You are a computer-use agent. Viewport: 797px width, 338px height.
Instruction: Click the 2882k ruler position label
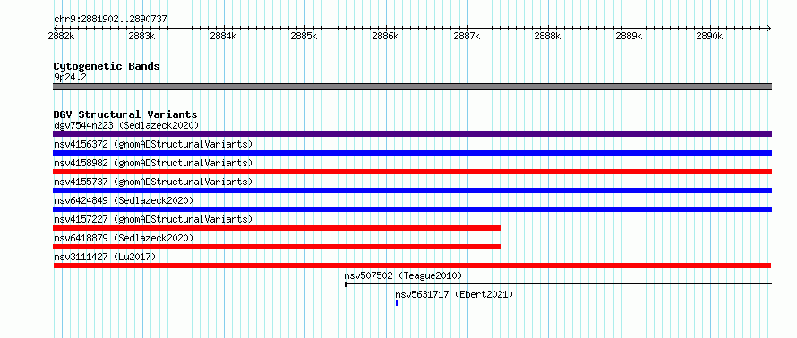pyautogui.click(x=62, y=37)
